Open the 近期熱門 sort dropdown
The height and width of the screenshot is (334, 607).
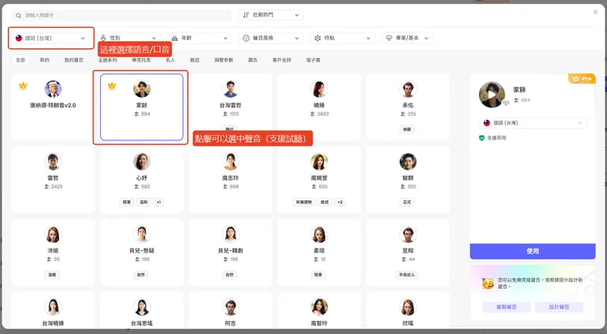click(271, 15)
